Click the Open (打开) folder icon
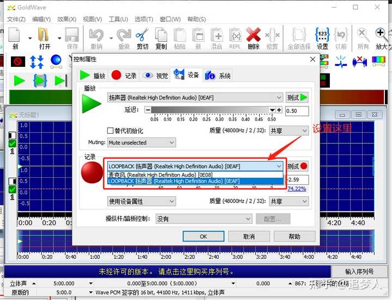Image resolution: width=392 pixels, height=300 pixels. [44, 35]
